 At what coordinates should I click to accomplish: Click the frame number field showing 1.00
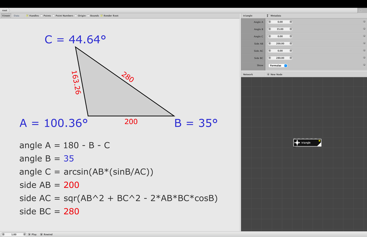pos(14,234)
